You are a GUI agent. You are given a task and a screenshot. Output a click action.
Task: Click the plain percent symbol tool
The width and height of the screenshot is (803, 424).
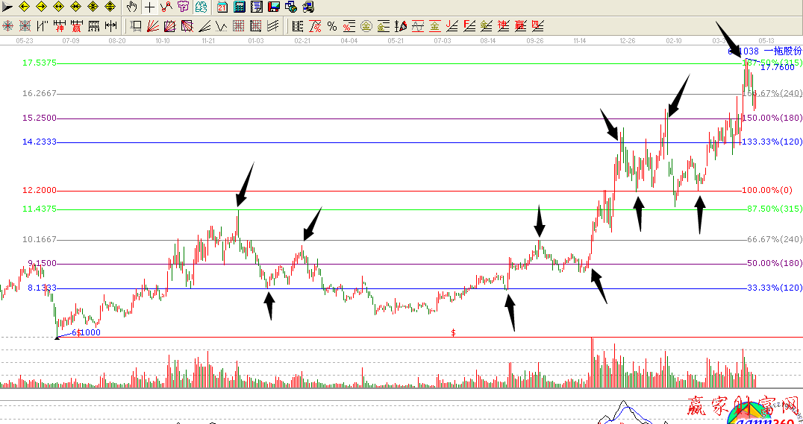[x=332, y=26]
